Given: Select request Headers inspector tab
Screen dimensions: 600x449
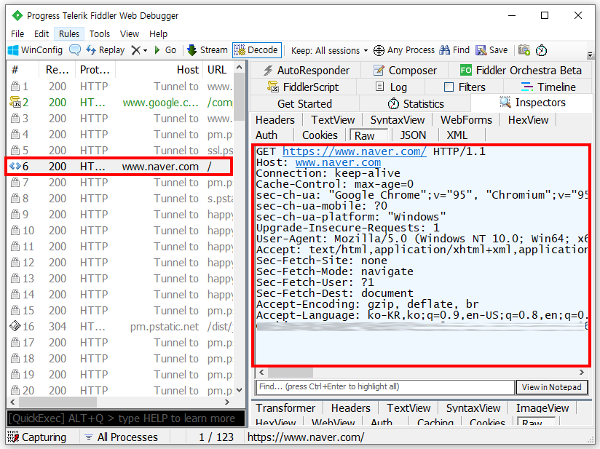Looking at the screenshot, I should [275, 120].
